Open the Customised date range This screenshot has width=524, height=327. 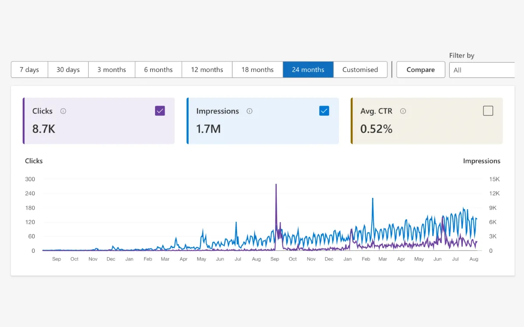360,70
